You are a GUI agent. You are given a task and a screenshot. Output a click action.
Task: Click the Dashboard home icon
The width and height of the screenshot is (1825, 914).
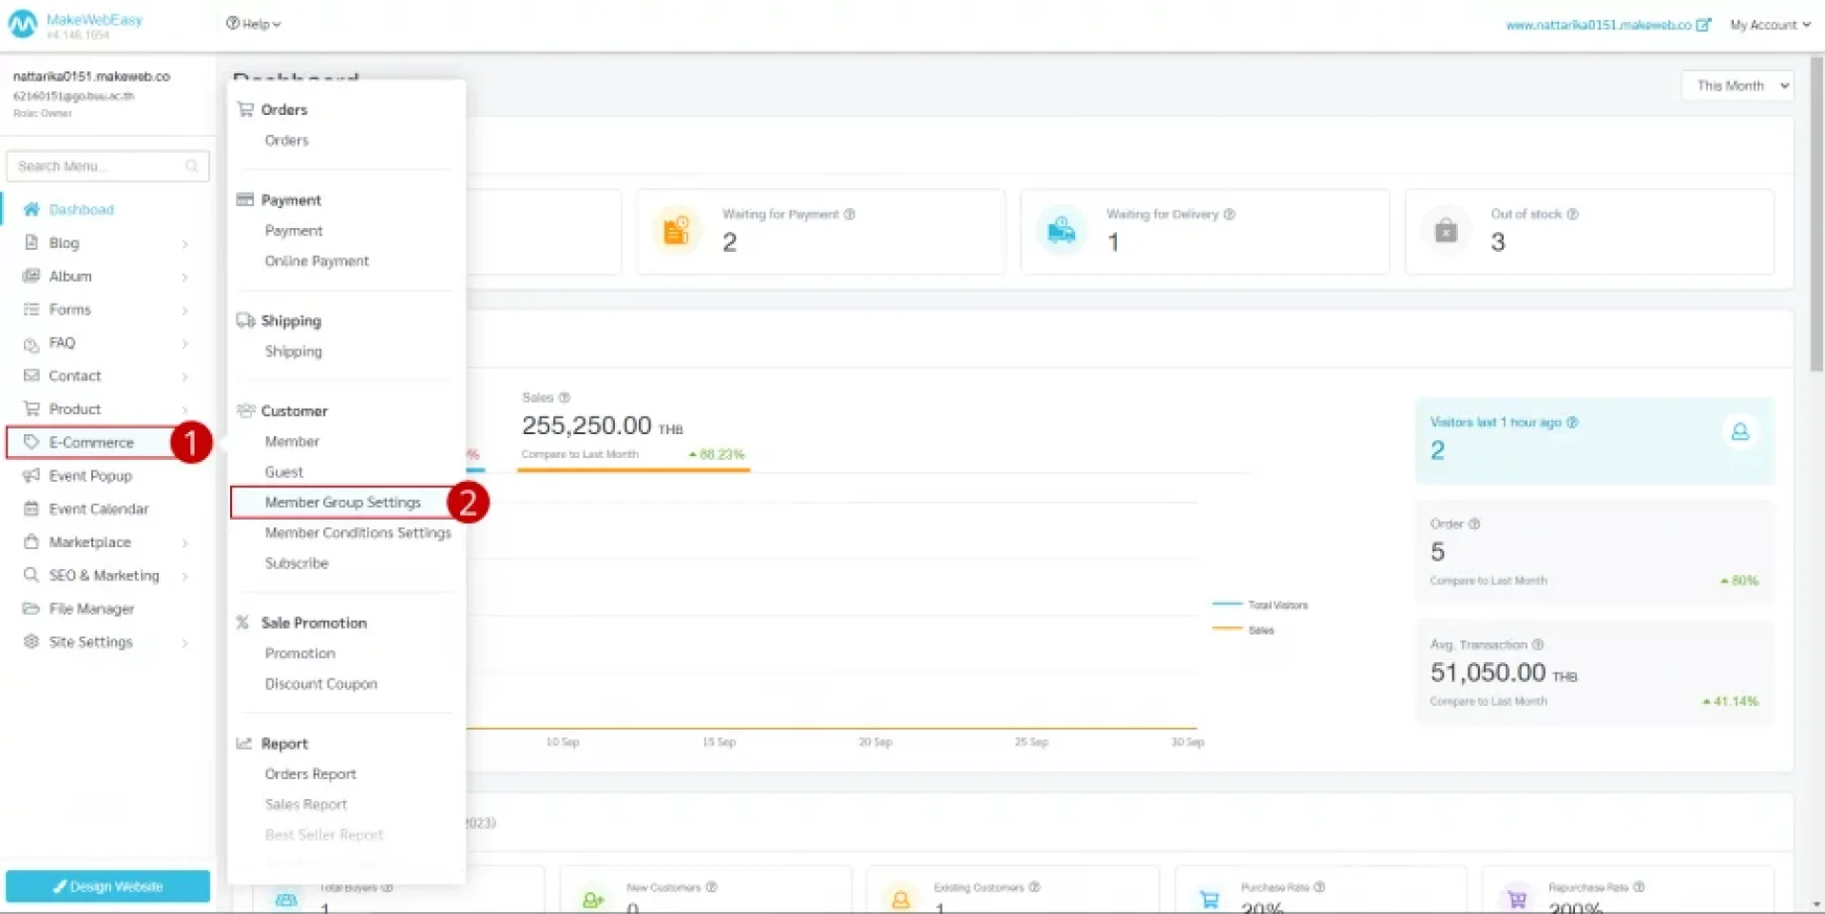tap(31, 209)
